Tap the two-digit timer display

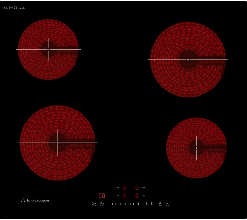pyautogui.click(x=102, y=196)
